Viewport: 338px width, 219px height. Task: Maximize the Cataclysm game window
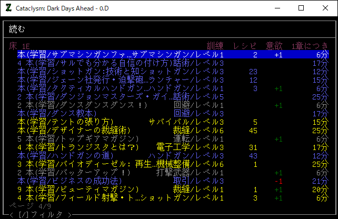[301, 8]
